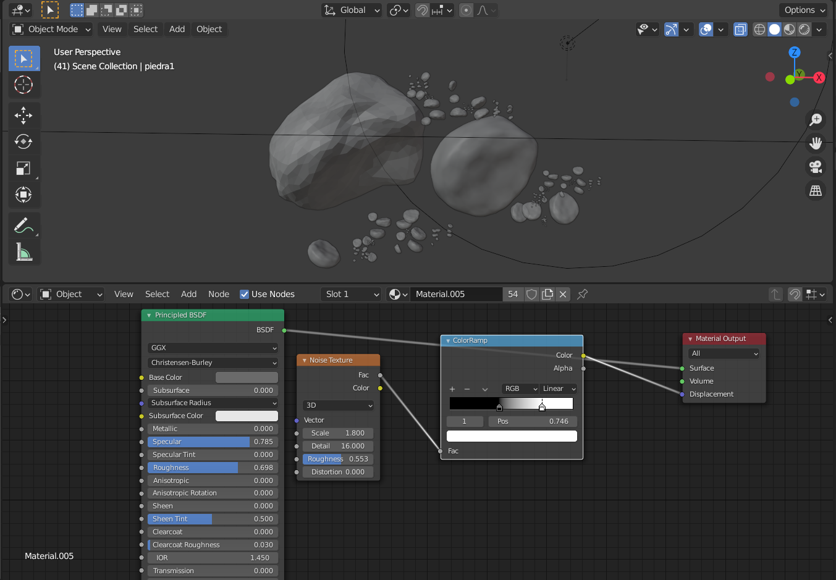Click the Material.005 name field

(x=456, y=295)
